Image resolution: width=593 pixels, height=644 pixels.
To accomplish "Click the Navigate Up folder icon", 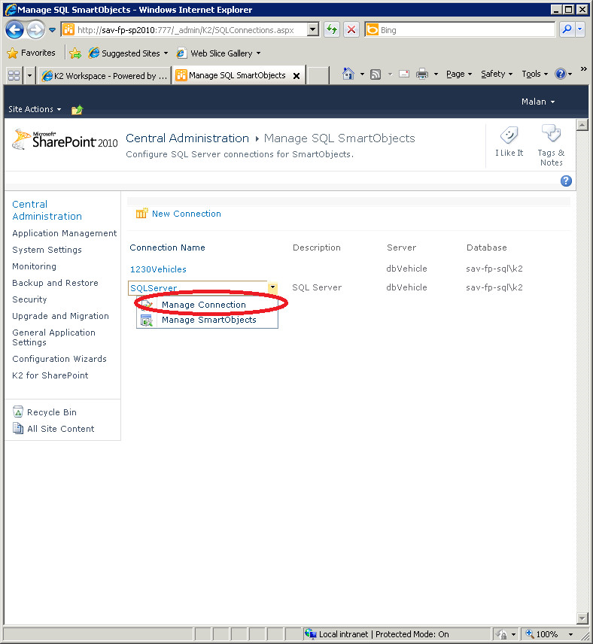I will [77, 110].
